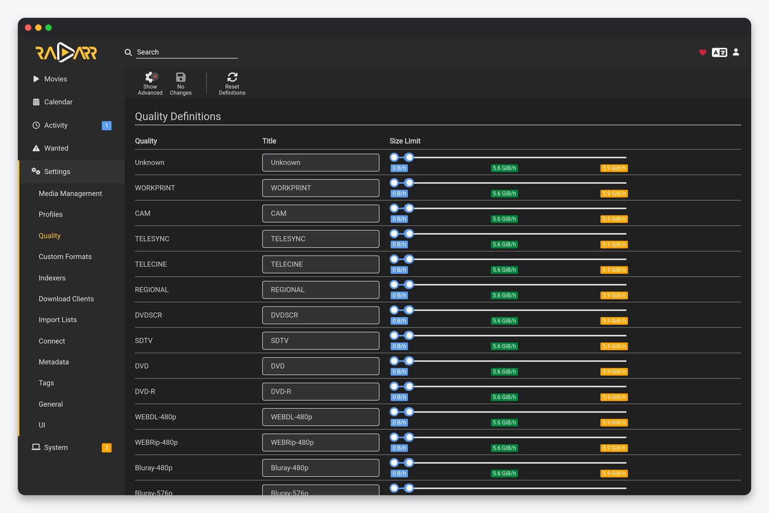Click the Bluray-480p title input field

321,468
